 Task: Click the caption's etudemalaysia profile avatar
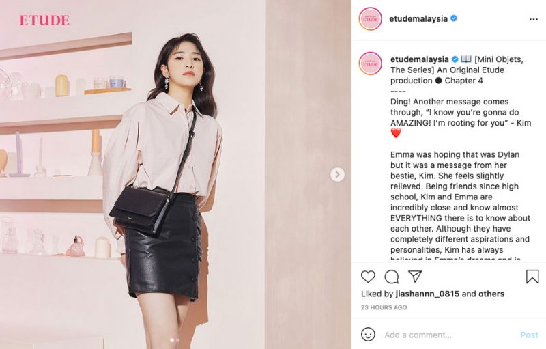point(370,64)
